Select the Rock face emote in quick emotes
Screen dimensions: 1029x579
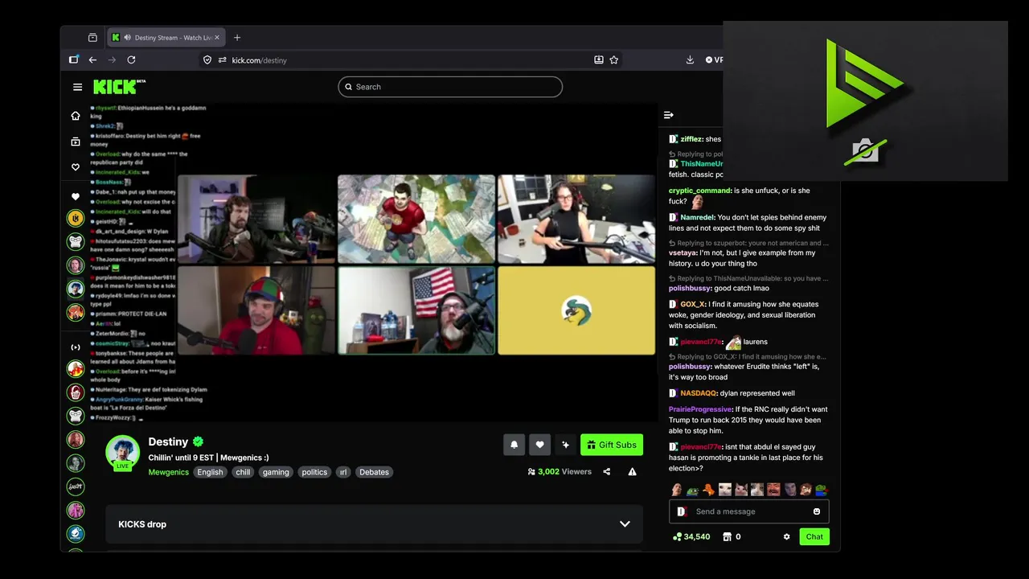point(677,490)
